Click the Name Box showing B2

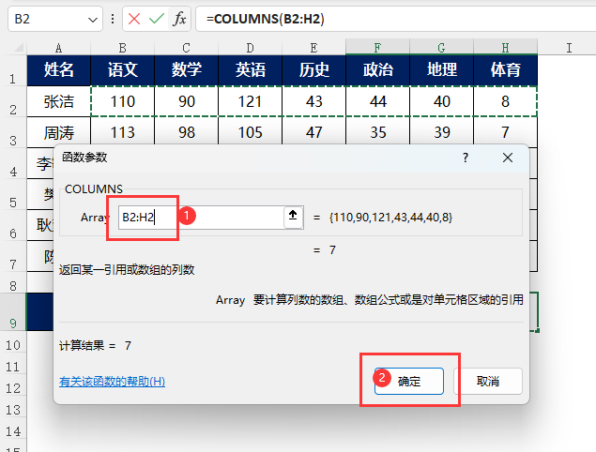point(55,19)
